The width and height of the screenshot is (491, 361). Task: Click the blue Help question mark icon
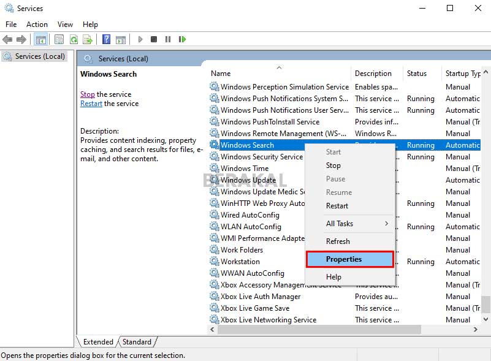pos(106,39)
